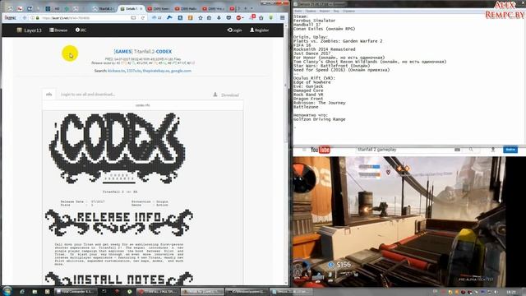Switch to the Windows system32 taskbar window
The height and width of the screenshot is (296, 526).
(247, 292)
